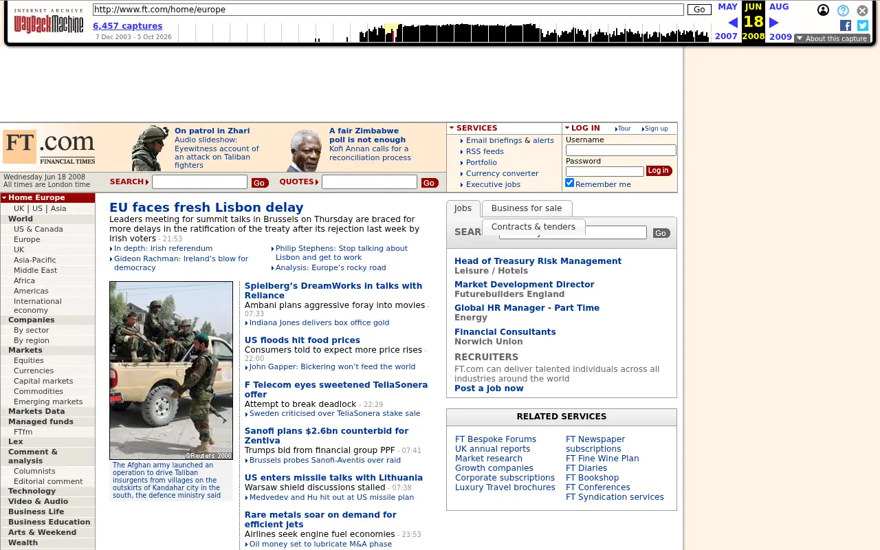The image size is (880, 550).
Task: Open the Currency converter service link
Action: pyautogui.click(x=502, y=173)
